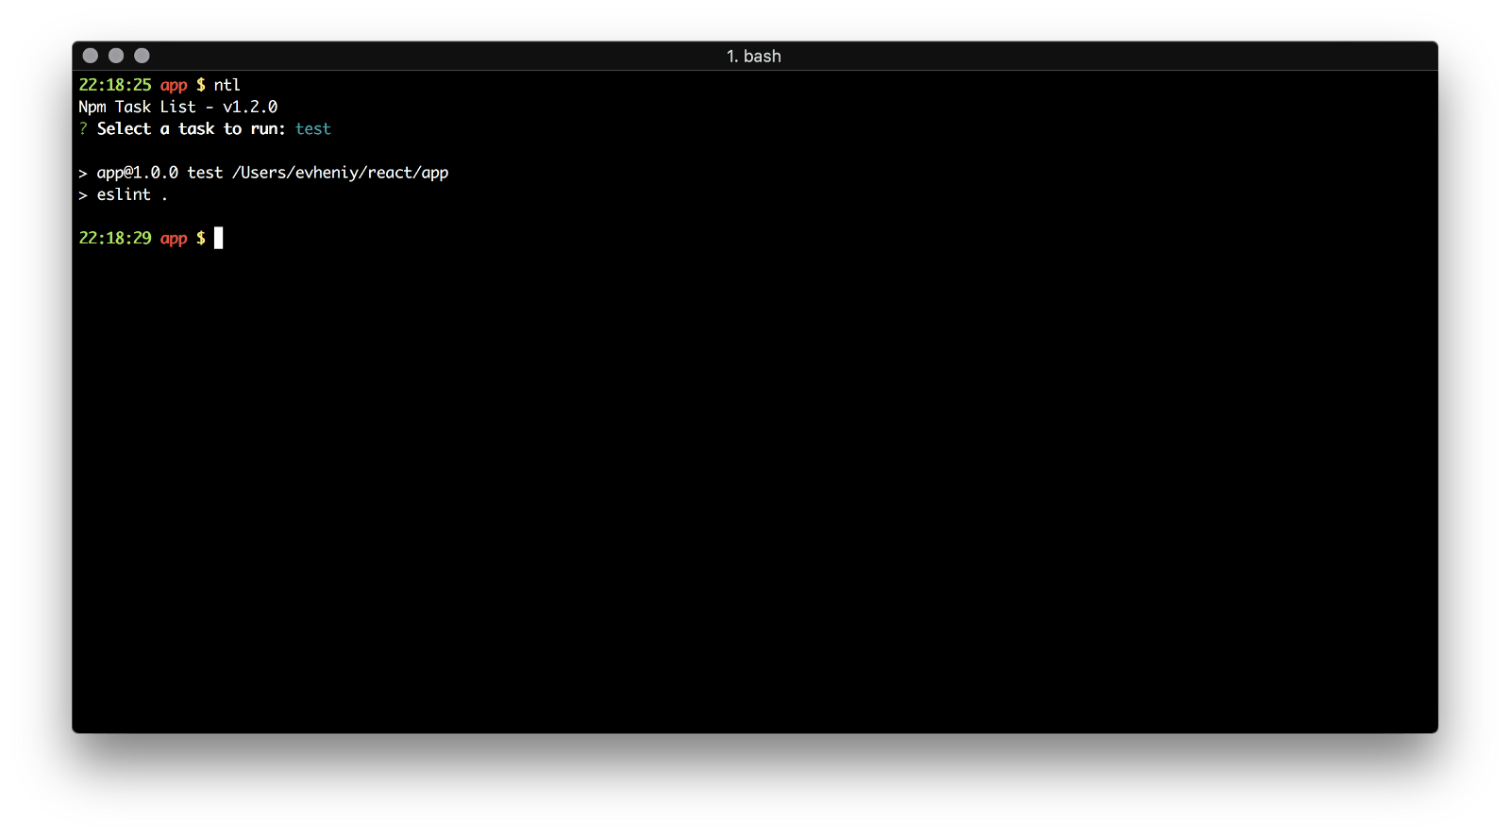Image resolution: width=1510 pixels, height=836 pixels.
Task: Click the yellow dollar sign before "ntl"
Action: click(x=200, y=85)
